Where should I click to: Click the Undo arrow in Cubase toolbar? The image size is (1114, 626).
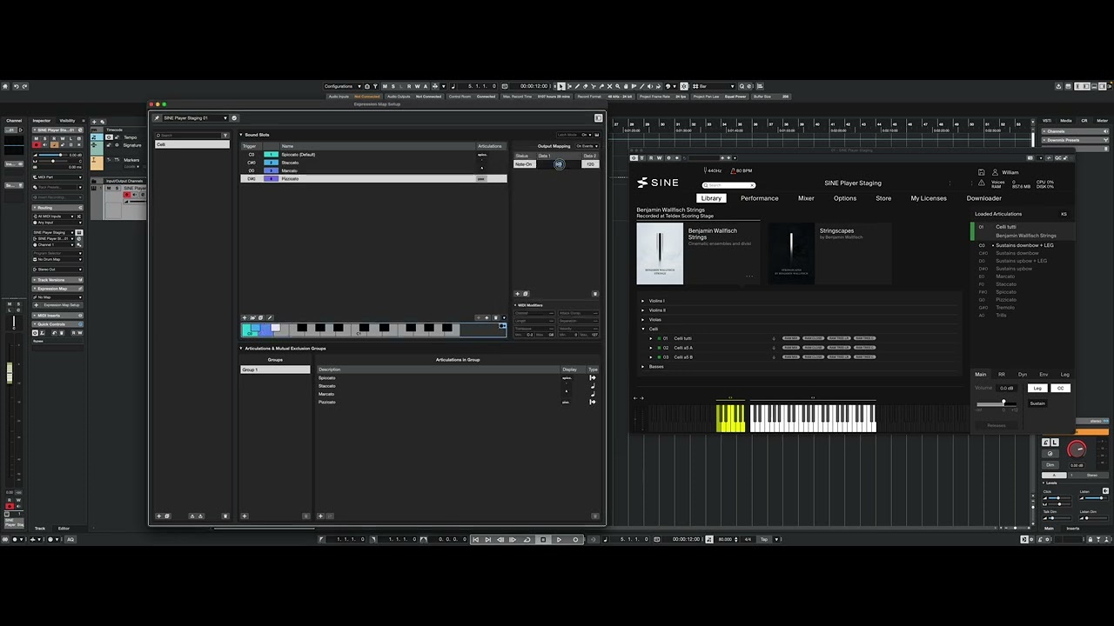17,86
